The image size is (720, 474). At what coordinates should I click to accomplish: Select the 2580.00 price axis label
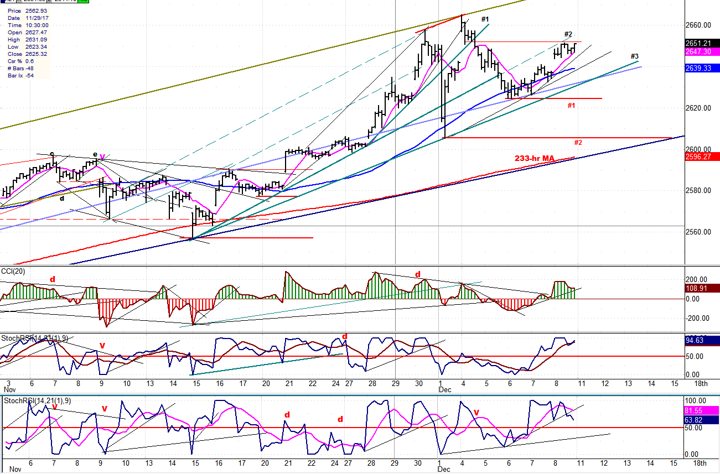[699, 191]
